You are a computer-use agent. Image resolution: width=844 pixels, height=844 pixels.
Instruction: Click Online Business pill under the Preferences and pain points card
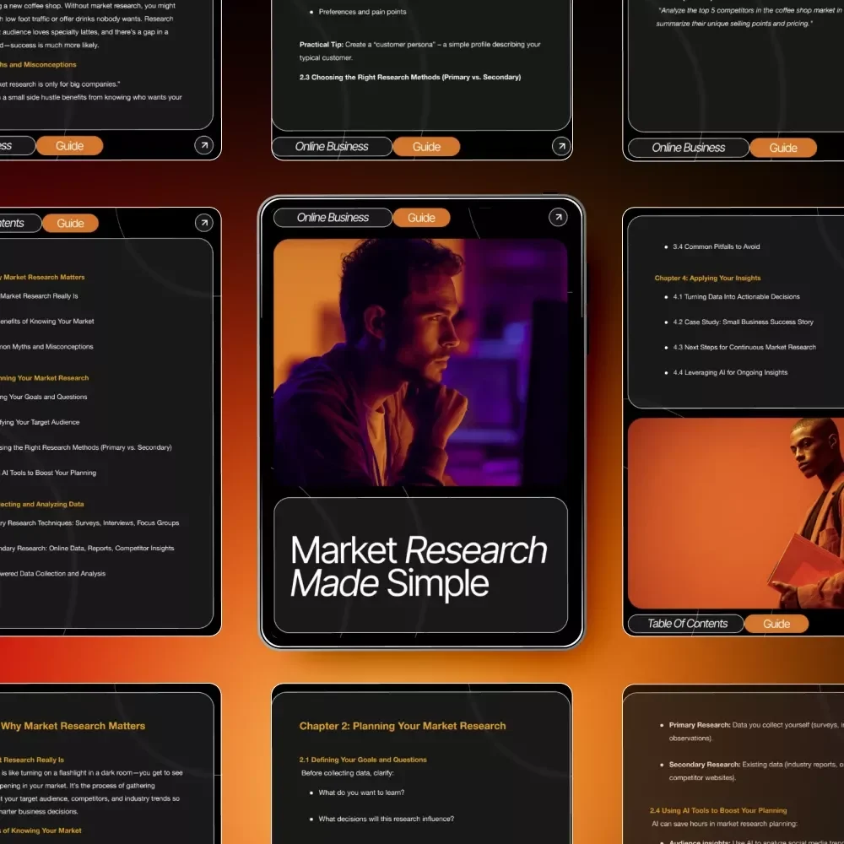(332, 146)
